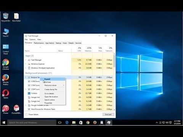Click the Task Manager taskbar button
This screenshot has height=137, width=183.
[109, 123]
